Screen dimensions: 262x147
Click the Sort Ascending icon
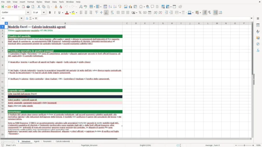[110, 7]
